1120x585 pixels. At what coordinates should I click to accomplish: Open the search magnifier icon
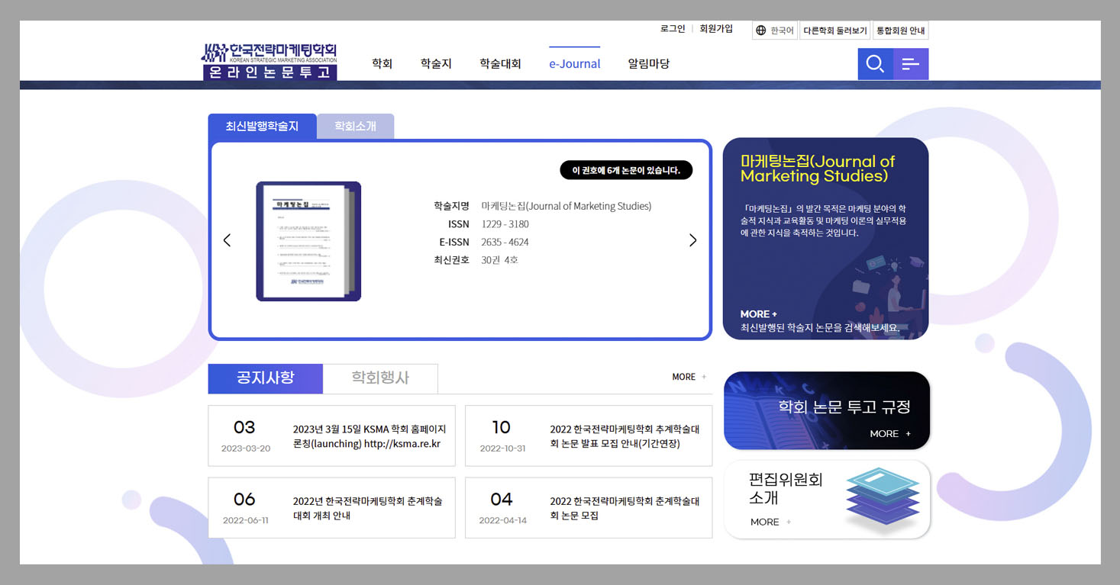pos(876,64)
